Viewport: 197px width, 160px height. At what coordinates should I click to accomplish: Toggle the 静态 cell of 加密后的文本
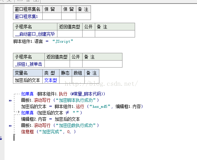(x=65, y=80)
